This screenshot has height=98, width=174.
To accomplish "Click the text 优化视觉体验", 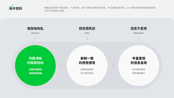I will (87, 73).
